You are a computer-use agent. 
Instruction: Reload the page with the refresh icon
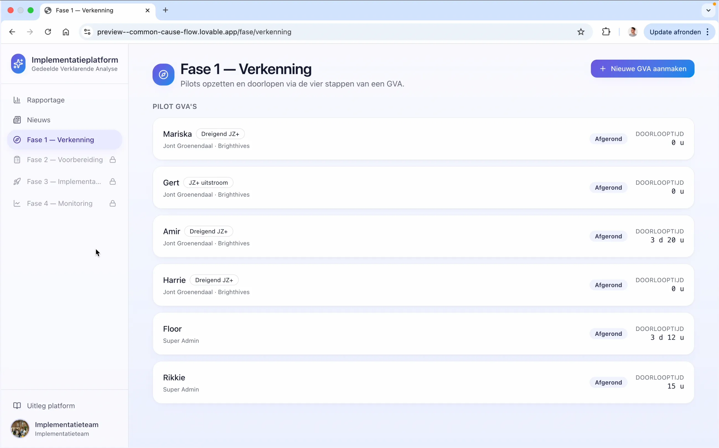pyautogui.click(x=48, y=32)
